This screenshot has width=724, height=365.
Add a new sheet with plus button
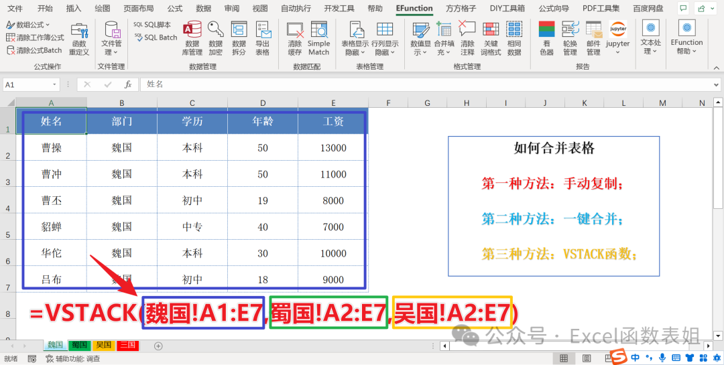[158, 346]
